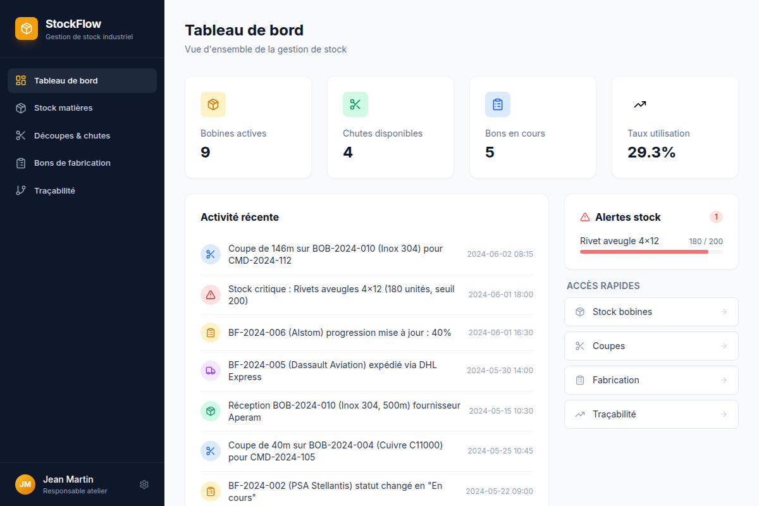Click the 'Rivet aveugle 4×12' alert label
Viewport: 759px width, 506px height.
pyautogui.click(x=619, y=241)
